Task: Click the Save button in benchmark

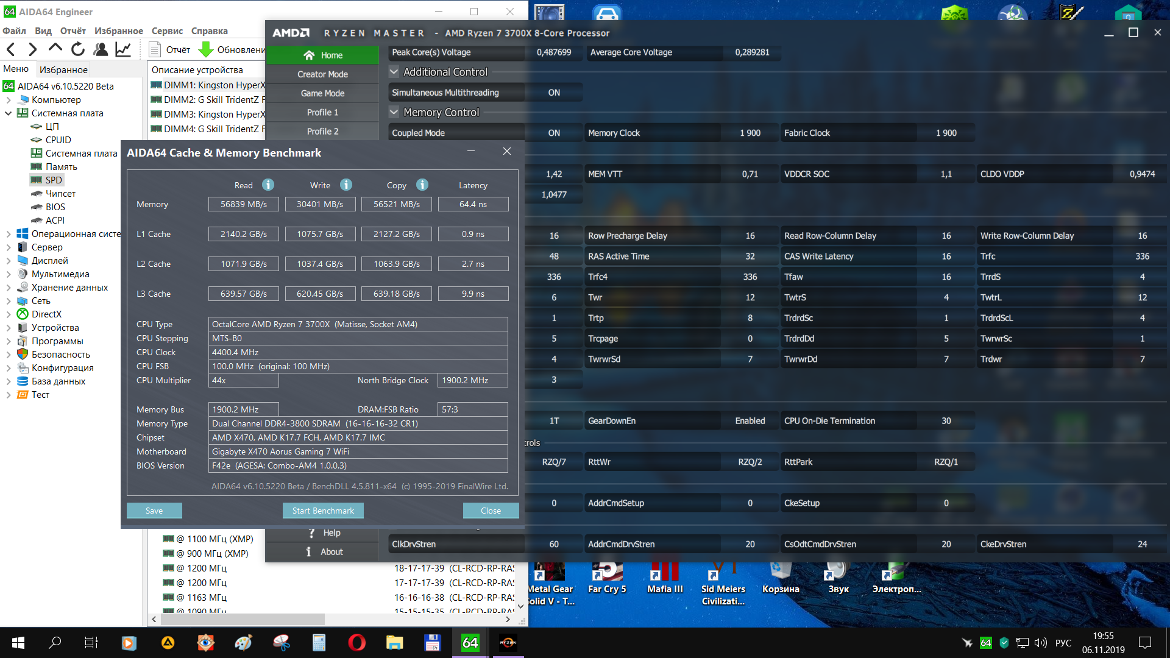Action: pyautogui.click(x=154, y=511)
